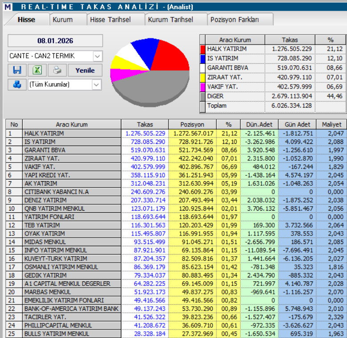Click Aracı Kurum header in main table
This screenshot has width=347, height=338.
(x=72, y=124)
